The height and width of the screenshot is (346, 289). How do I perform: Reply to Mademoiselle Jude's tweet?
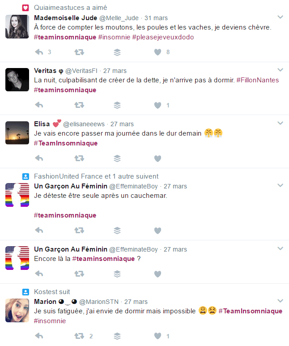[x=39, y=52]
